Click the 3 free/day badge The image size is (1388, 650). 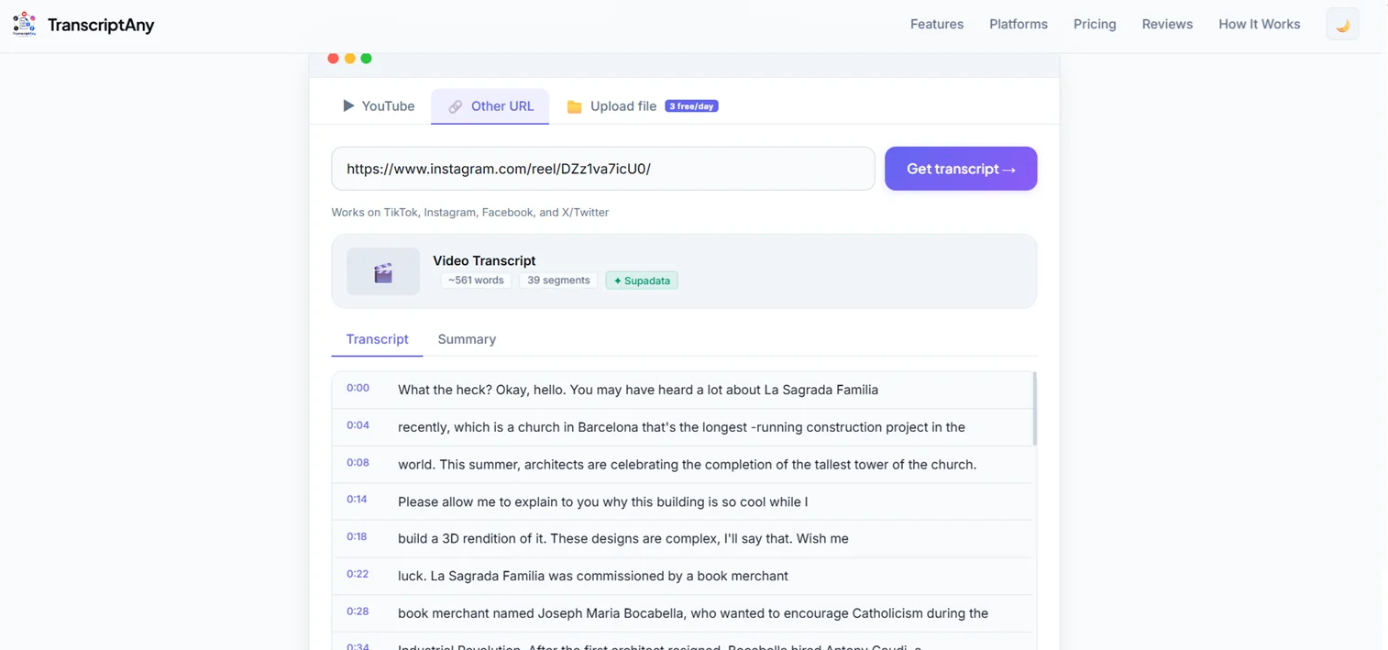[691, 106]
